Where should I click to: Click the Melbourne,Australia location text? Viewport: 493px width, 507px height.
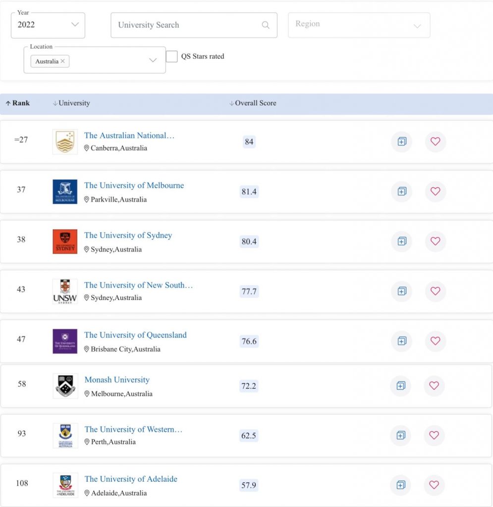click(122, 394)
